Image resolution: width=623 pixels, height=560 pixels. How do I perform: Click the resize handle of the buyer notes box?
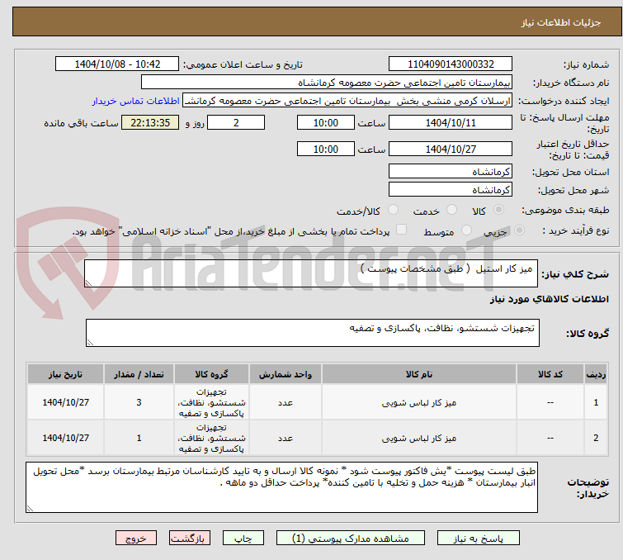click(x=30, y=508)
